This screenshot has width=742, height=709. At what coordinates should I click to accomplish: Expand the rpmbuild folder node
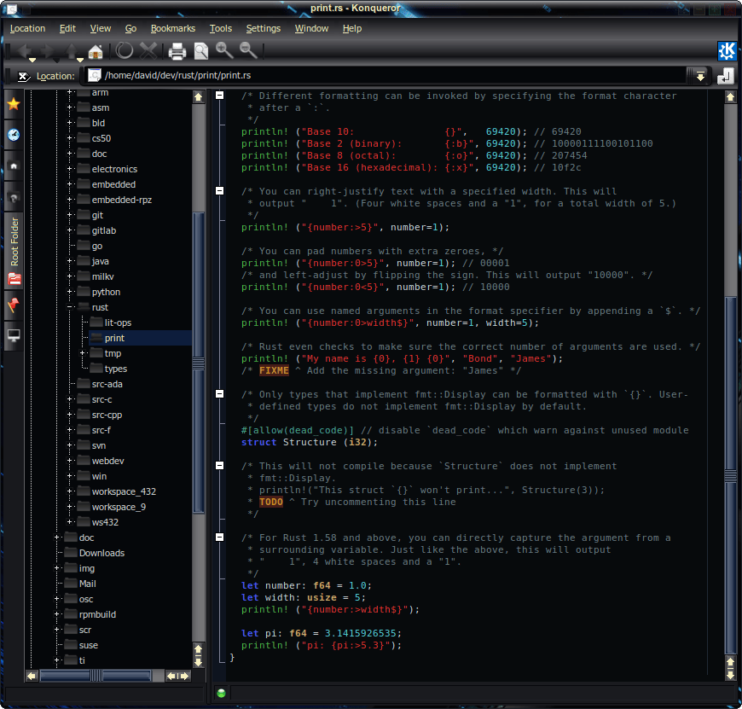tap(57, 614)
